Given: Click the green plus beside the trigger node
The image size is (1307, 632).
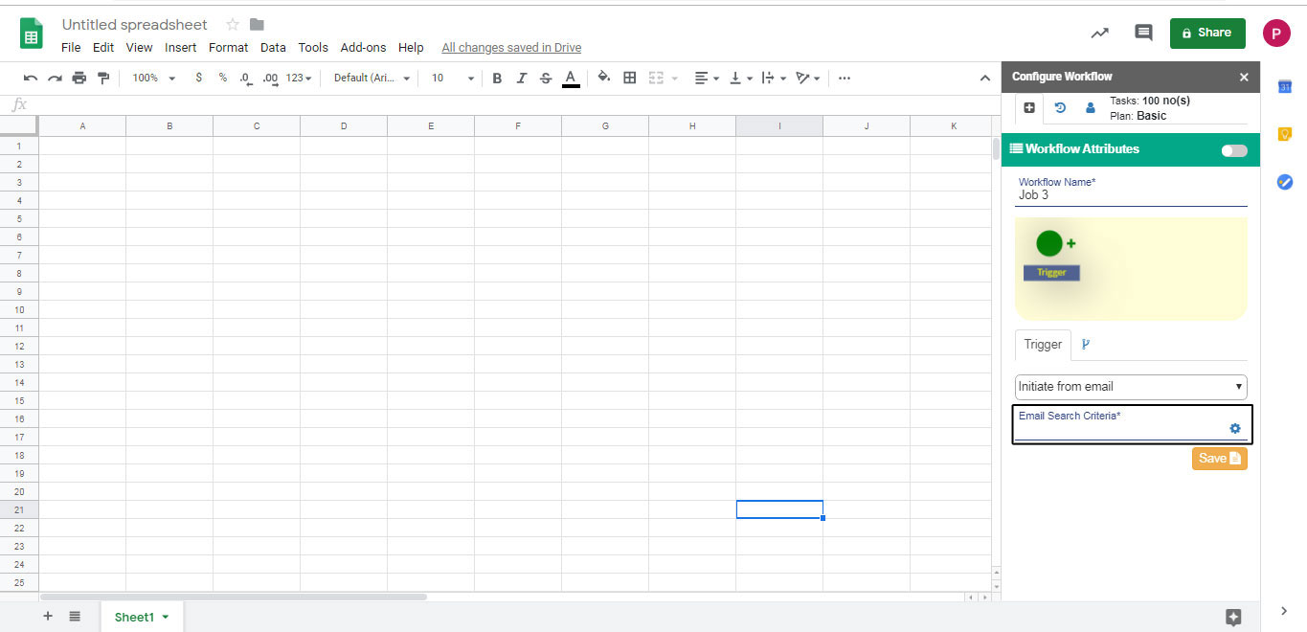Looking at the screenshot, I should point(1070,243).
